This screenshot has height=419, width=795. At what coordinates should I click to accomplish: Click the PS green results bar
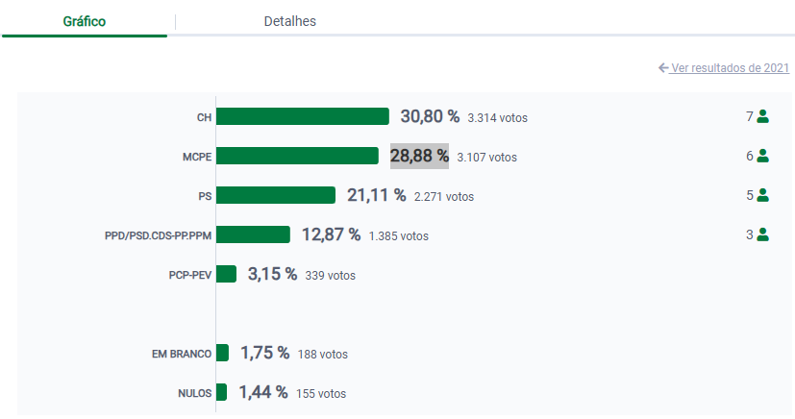(275, 195)
